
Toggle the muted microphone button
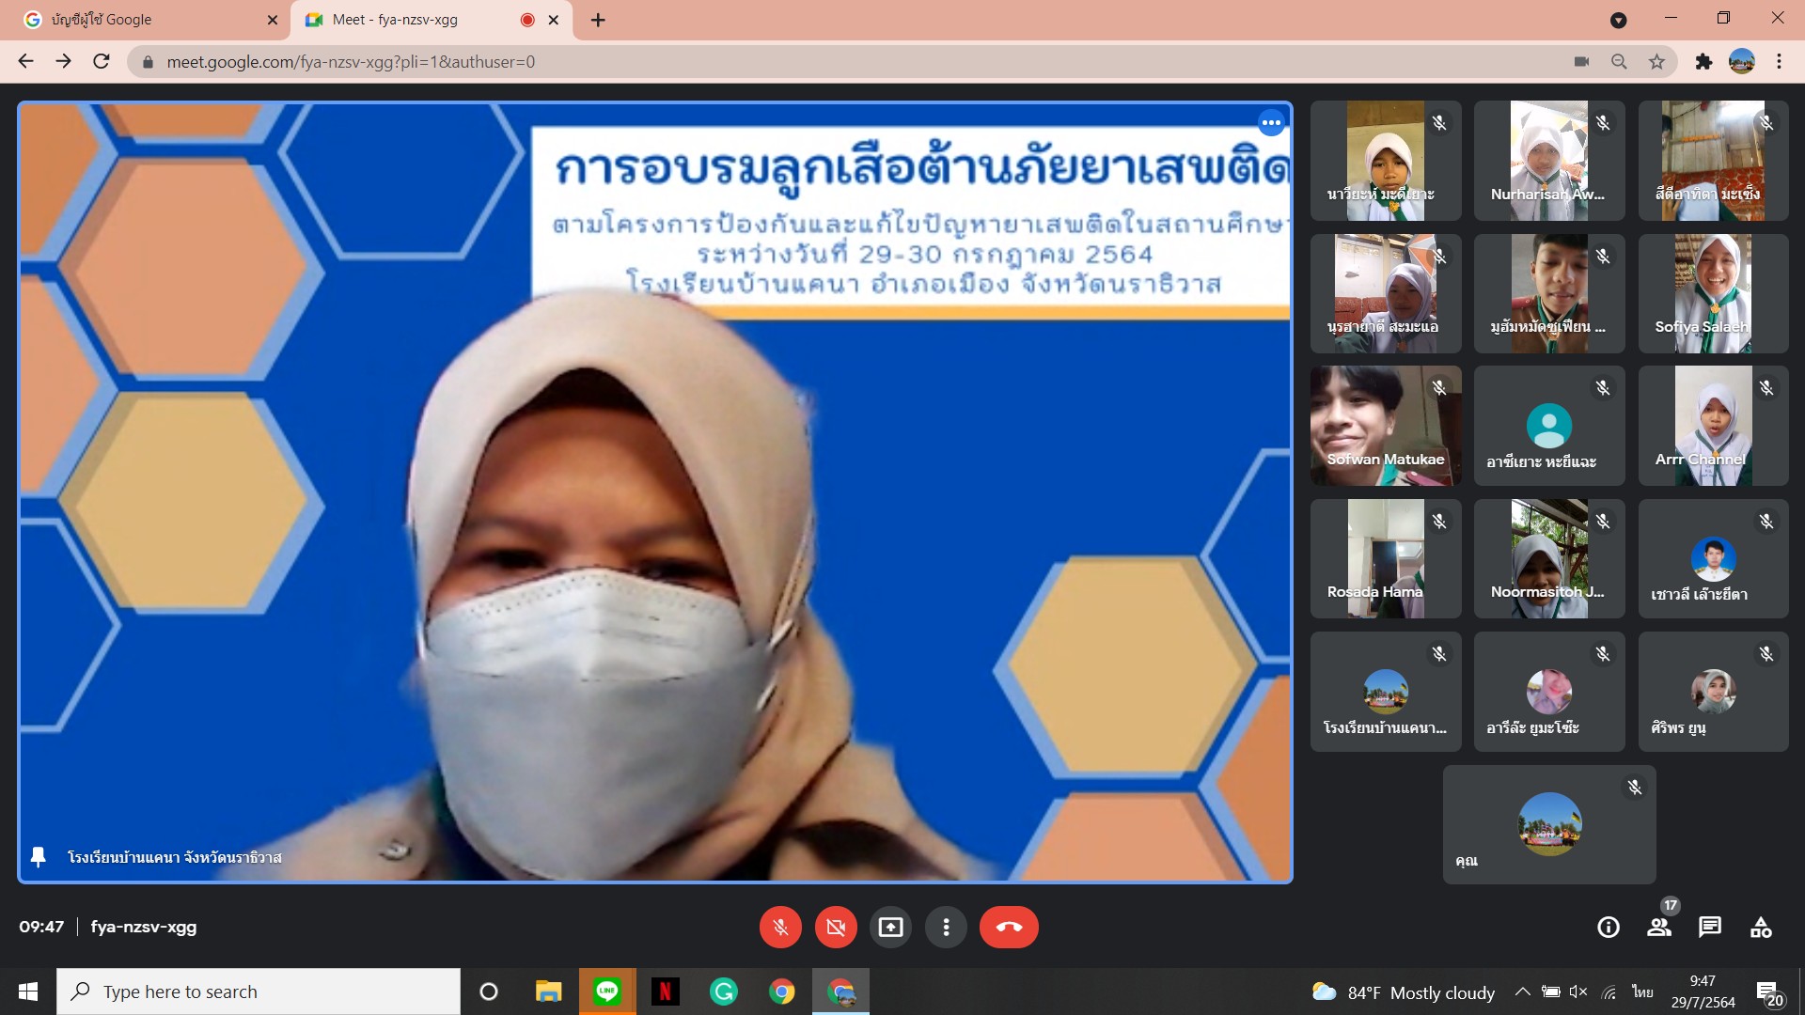click(x=780, y=928)
